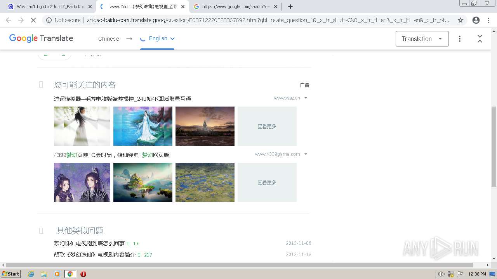
Task: Click the scroll down arrow
Action: click(x=494, y=258)
